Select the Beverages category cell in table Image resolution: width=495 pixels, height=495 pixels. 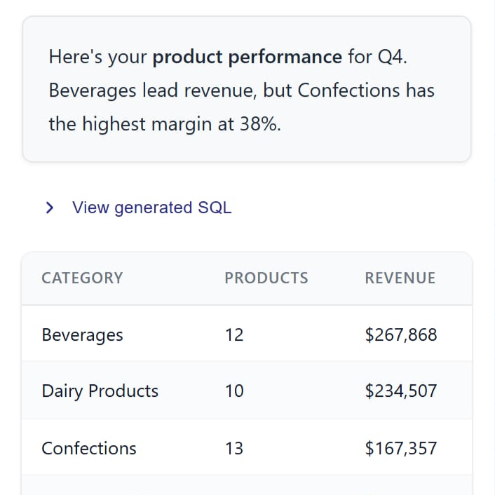(x=82, y=335)
